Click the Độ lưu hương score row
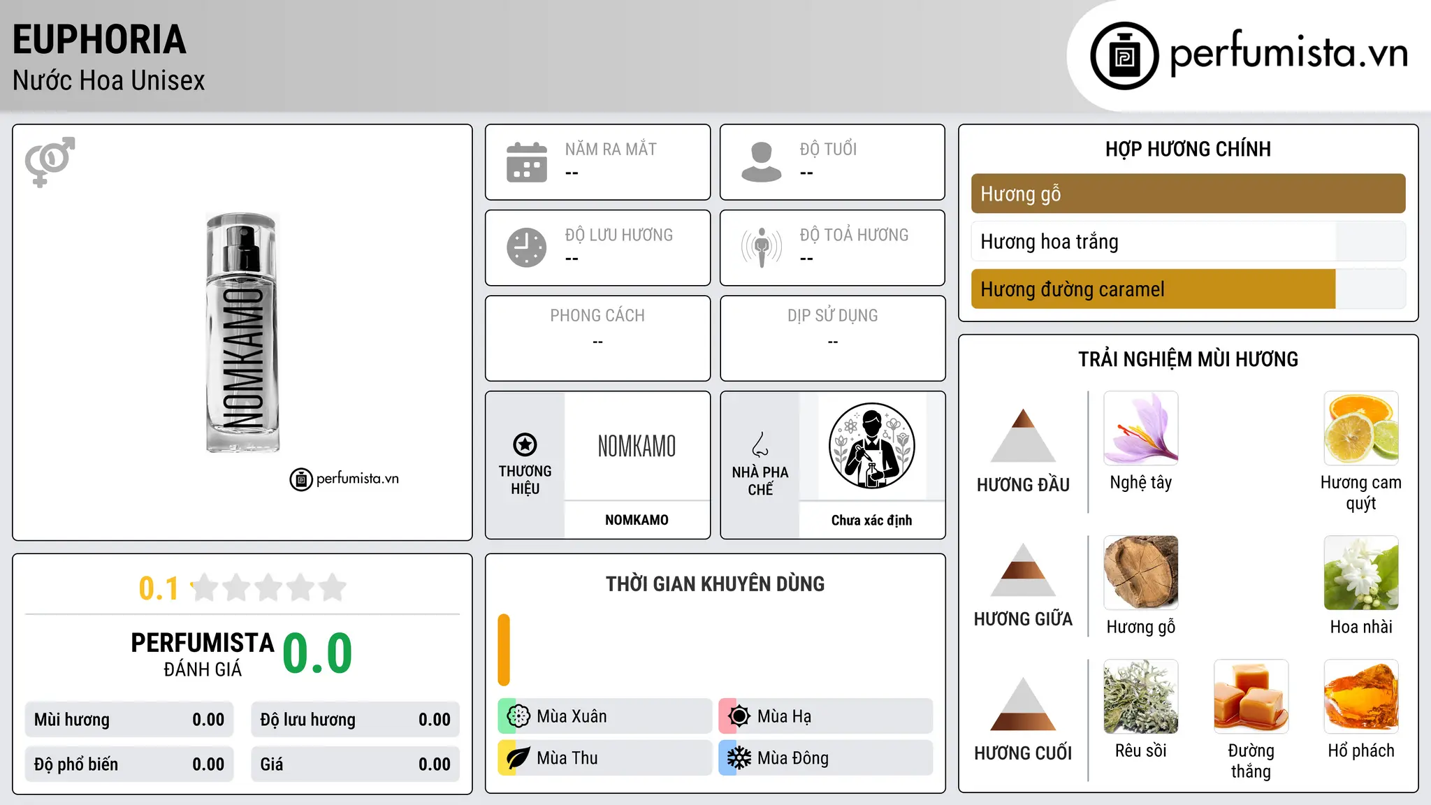 [x=355, y=720]
